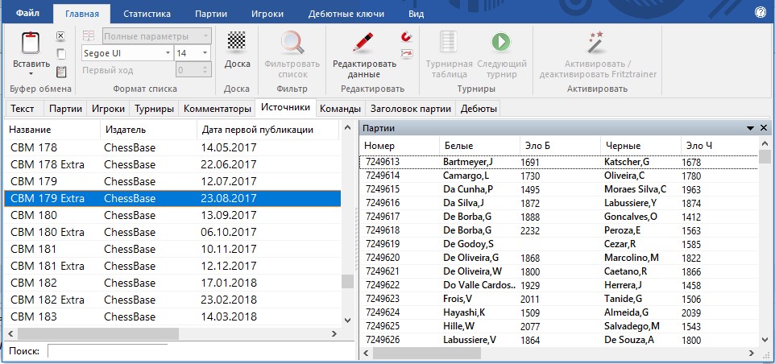Image resolution: width=775 pixels, height=364 pixels.
Task: Click the sources list horizontal scrollbar
Action: point(97,333)
